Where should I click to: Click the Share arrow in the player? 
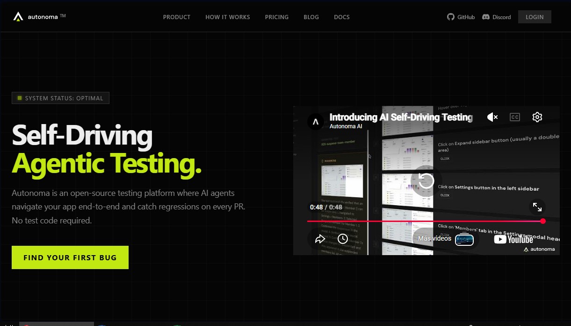(320, 238)
